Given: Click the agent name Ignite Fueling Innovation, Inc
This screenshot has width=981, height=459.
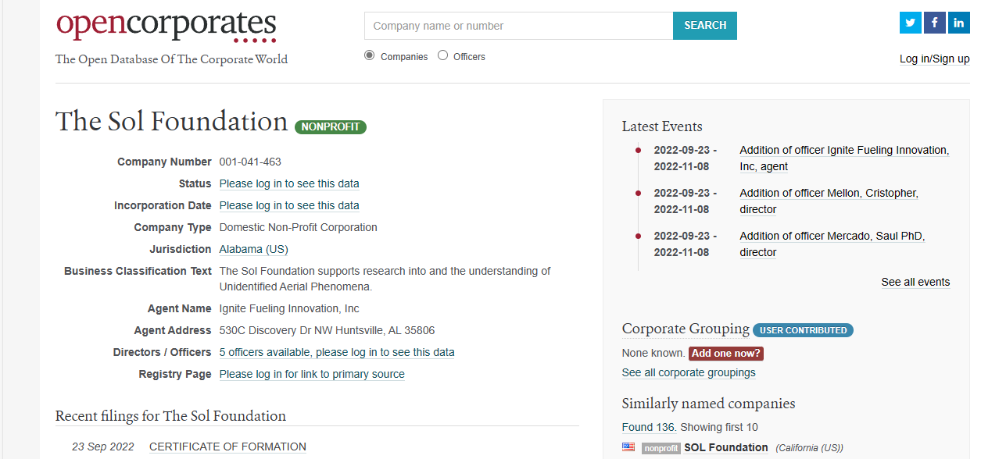Looking at the screenshot, I should click(x=289, y=308).
